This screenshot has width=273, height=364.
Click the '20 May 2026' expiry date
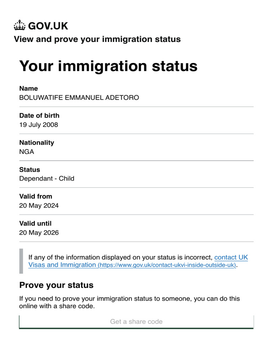pyautogui.click(x=39, y=233)
